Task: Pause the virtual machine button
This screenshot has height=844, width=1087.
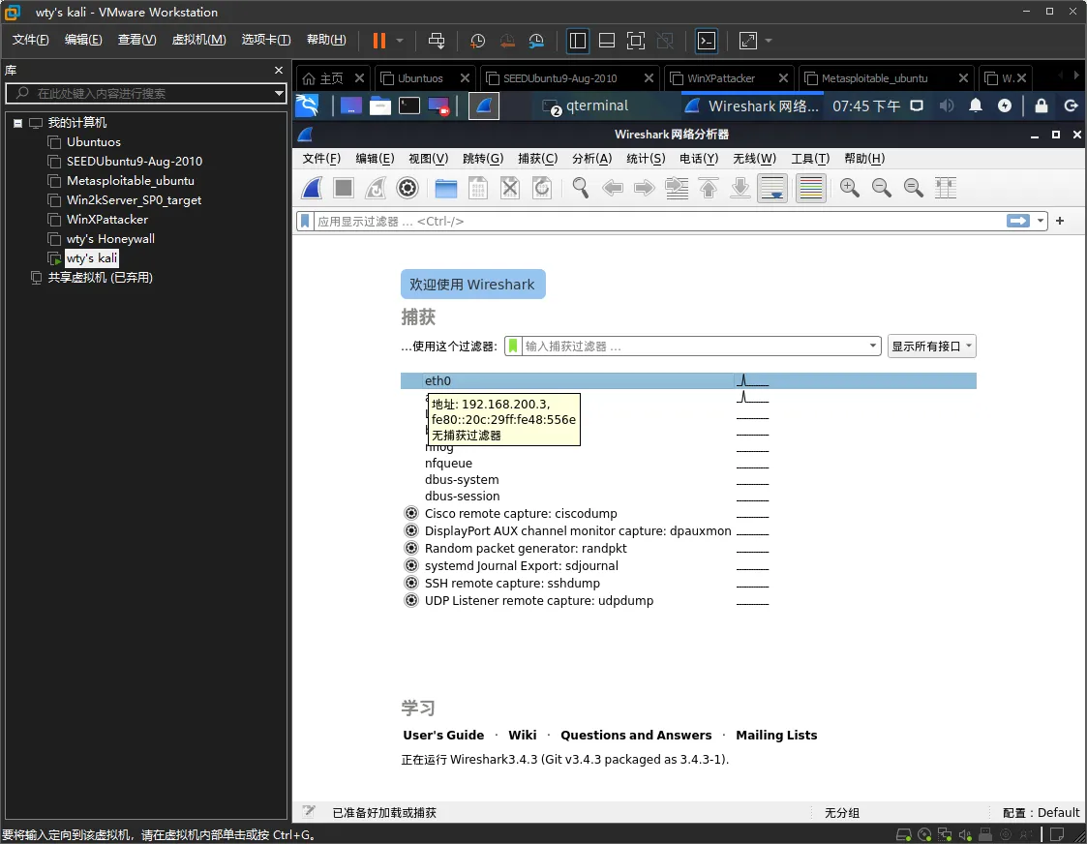Action: pyautogui.click(x=379, y=41)
